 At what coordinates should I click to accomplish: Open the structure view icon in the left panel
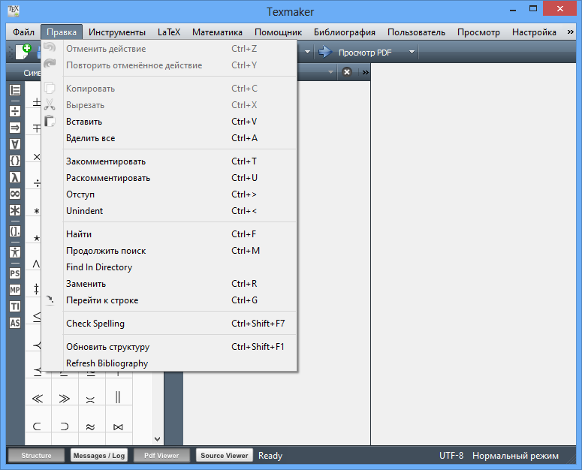click(x=15, y=90)
